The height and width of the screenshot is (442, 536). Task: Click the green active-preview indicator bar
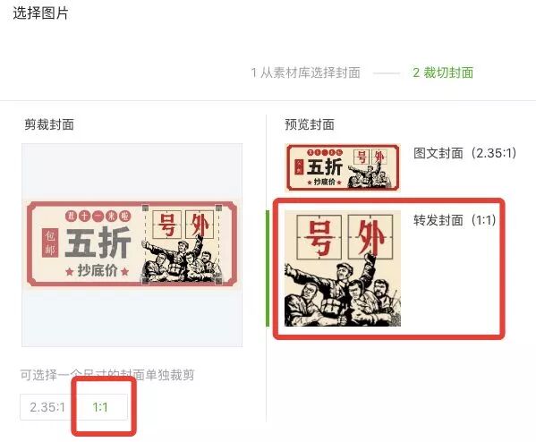coord(268,268)
